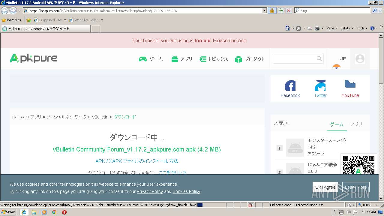
Task: Open the モンスターストライク game entry
Action: (327, 140)
